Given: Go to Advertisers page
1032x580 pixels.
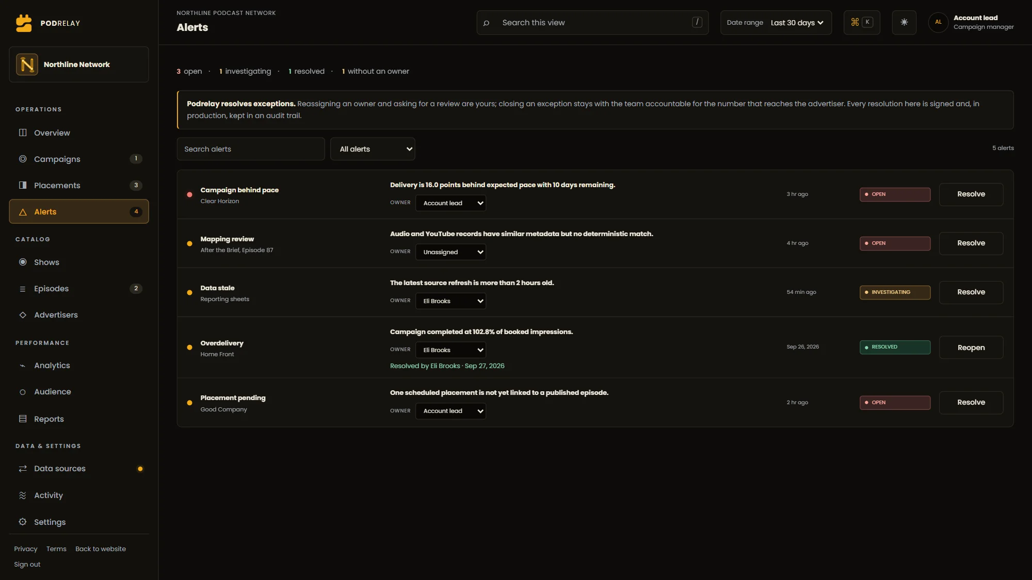Looking at the screenshot, I should pyautogui.click(x=79, y=315).
